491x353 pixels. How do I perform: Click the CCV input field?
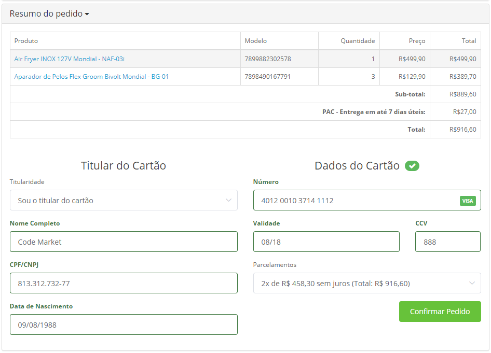pyautogui.click(x=448, y=242)
